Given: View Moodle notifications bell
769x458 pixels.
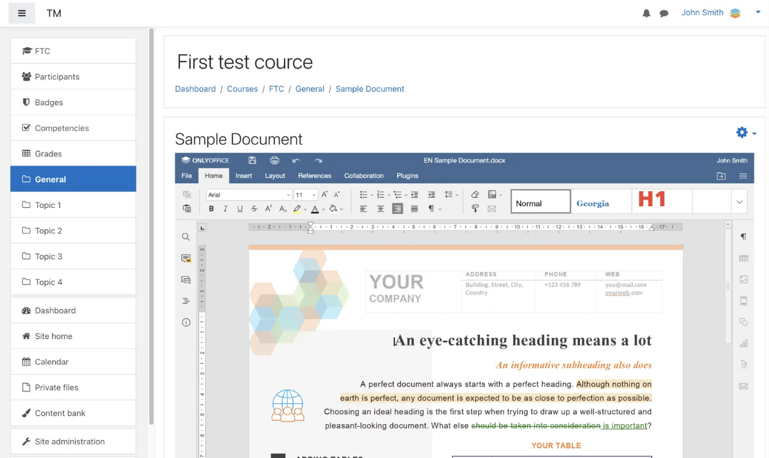Looking at the screenshot, I should (x=647, y=13).
